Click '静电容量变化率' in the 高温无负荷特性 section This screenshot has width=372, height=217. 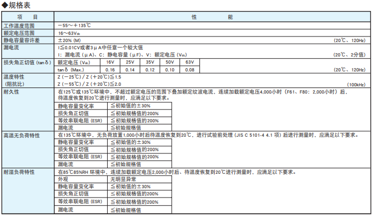pyautogui.click(x=76, y=142)
